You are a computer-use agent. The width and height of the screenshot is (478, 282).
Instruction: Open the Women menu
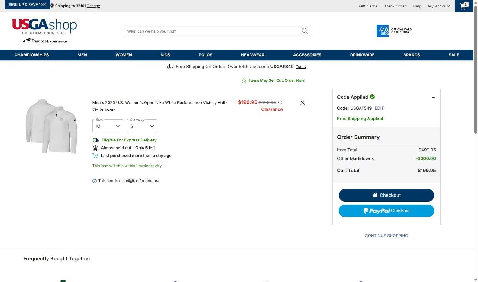click(124, 55)
